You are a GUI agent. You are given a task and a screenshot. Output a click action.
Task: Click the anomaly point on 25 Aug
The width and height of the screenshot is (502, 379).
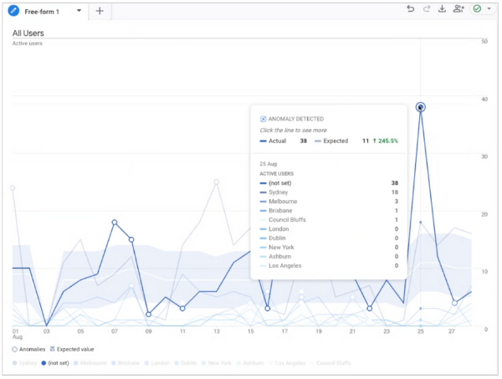point(420,107)
